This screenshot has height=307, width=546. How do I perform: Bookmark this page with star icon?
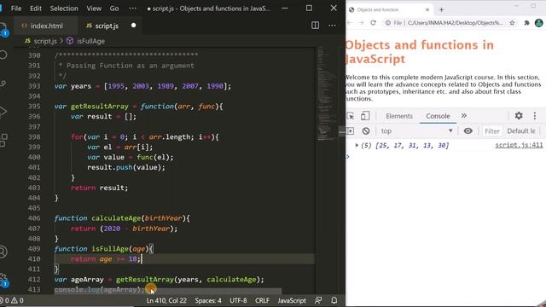(x=512, y=23)
